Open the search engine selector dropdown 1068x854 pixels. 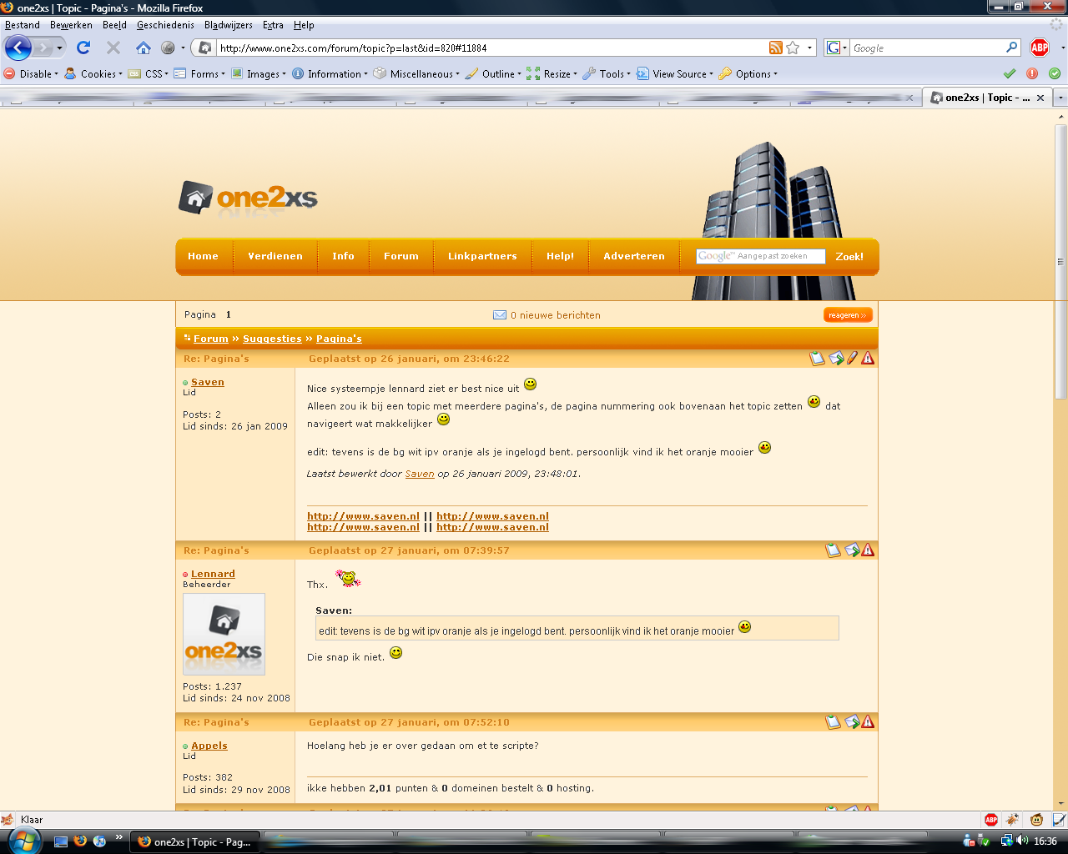pos(837,48)
